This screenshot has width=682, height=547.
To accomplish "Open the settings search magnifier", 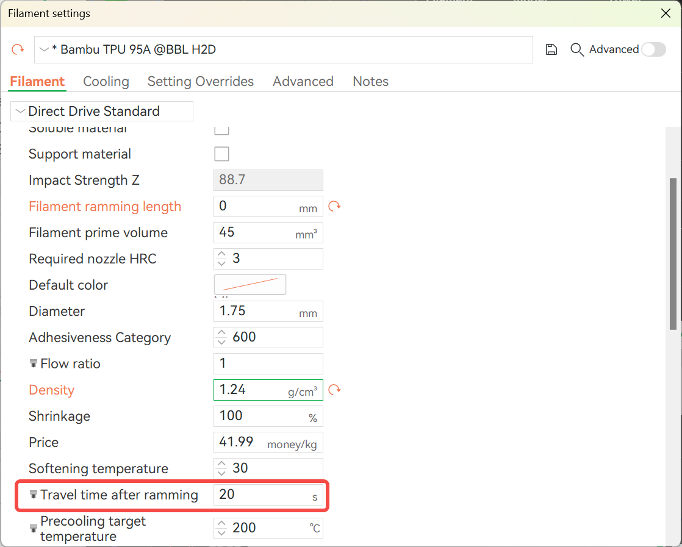I will pos(576,49).
